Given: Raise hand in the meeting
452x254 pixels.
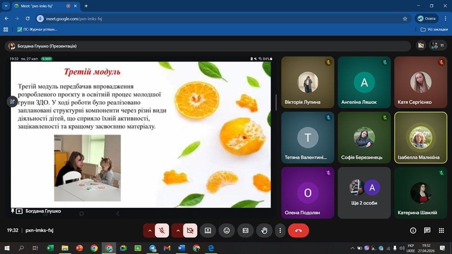Looking at the screenshot, I should click(x=264, y=230).
